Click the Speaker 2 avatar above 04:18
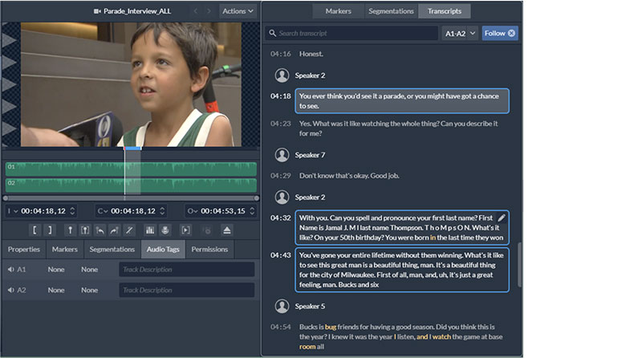 click(x=282, y=75)
